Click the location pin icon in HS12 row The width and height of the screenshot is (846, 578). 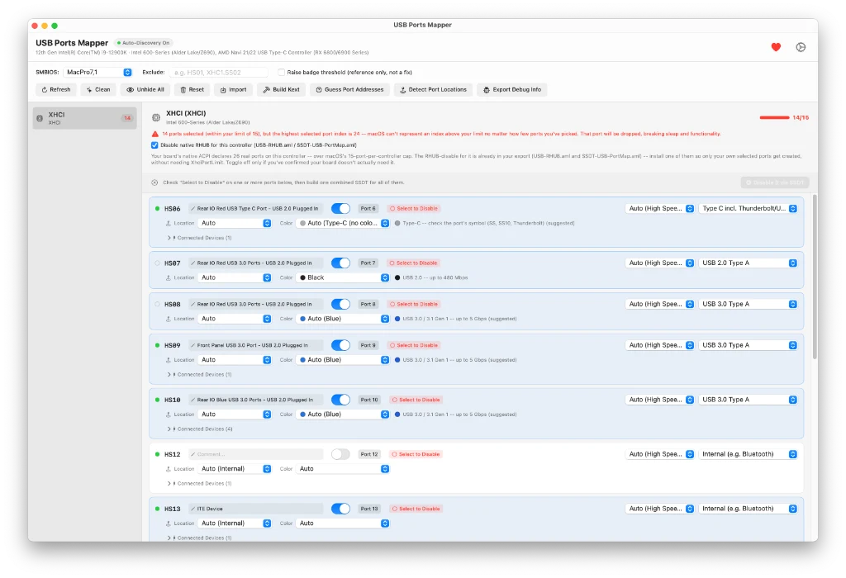[x=169, y=469]
